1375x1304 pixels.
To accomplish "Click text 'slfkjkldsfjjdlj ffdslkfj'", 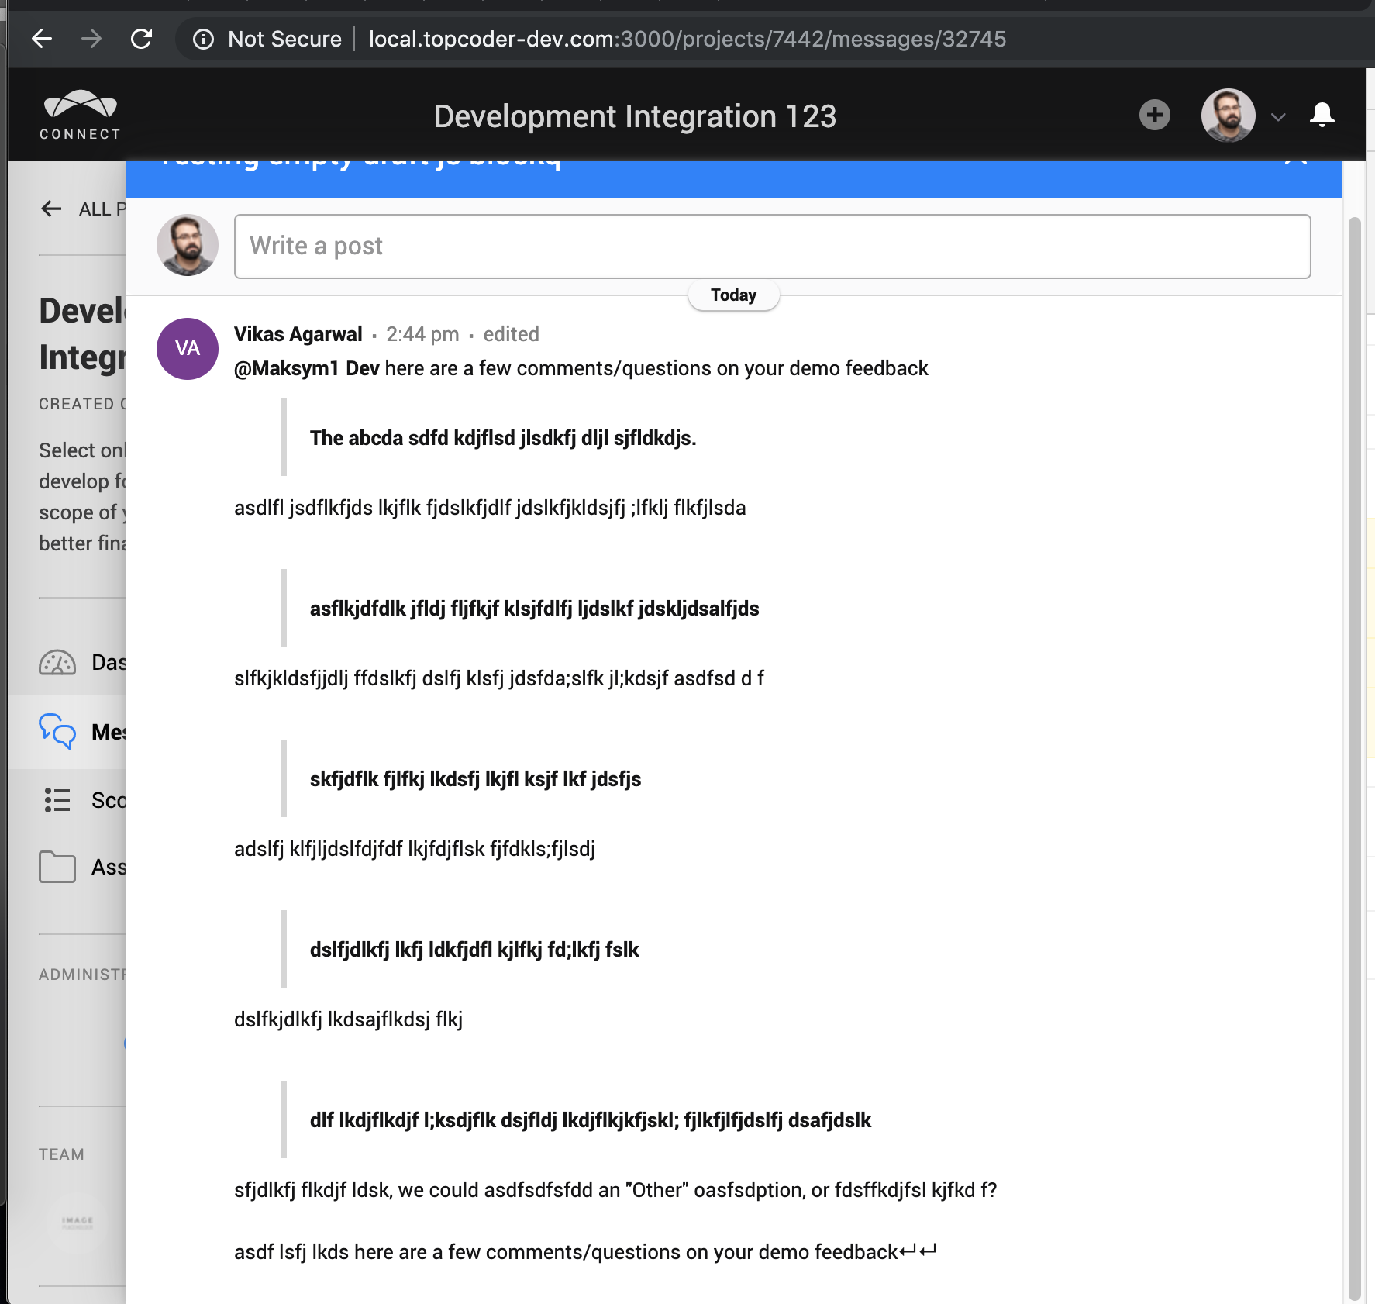I will pyautogui.click(x=499, y=678).
